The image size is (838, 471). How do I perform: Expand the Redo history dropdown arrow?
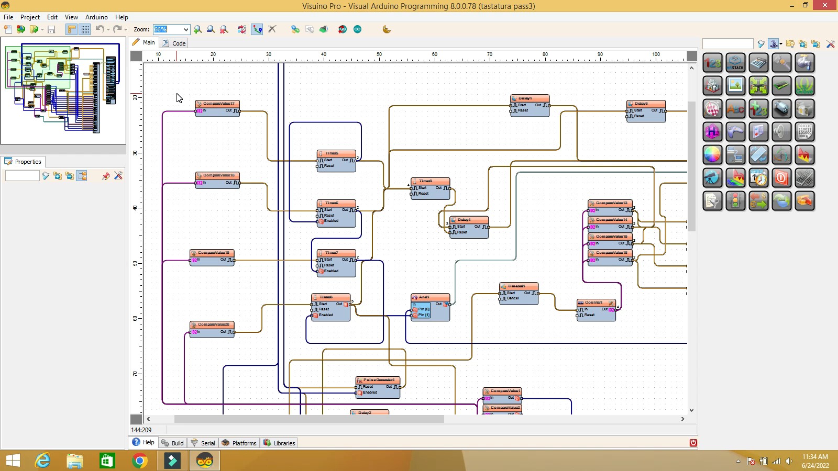pos(126,29)
